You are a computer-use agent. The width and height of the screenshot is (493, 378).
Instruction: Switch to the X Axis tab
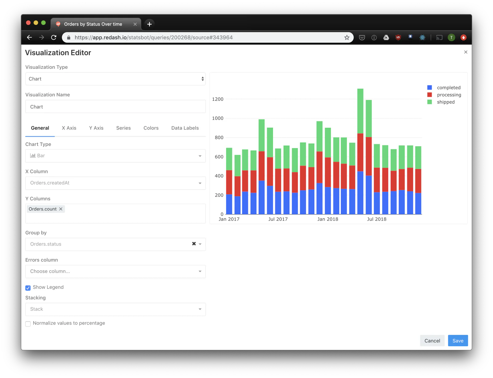[x=69, y=128]
